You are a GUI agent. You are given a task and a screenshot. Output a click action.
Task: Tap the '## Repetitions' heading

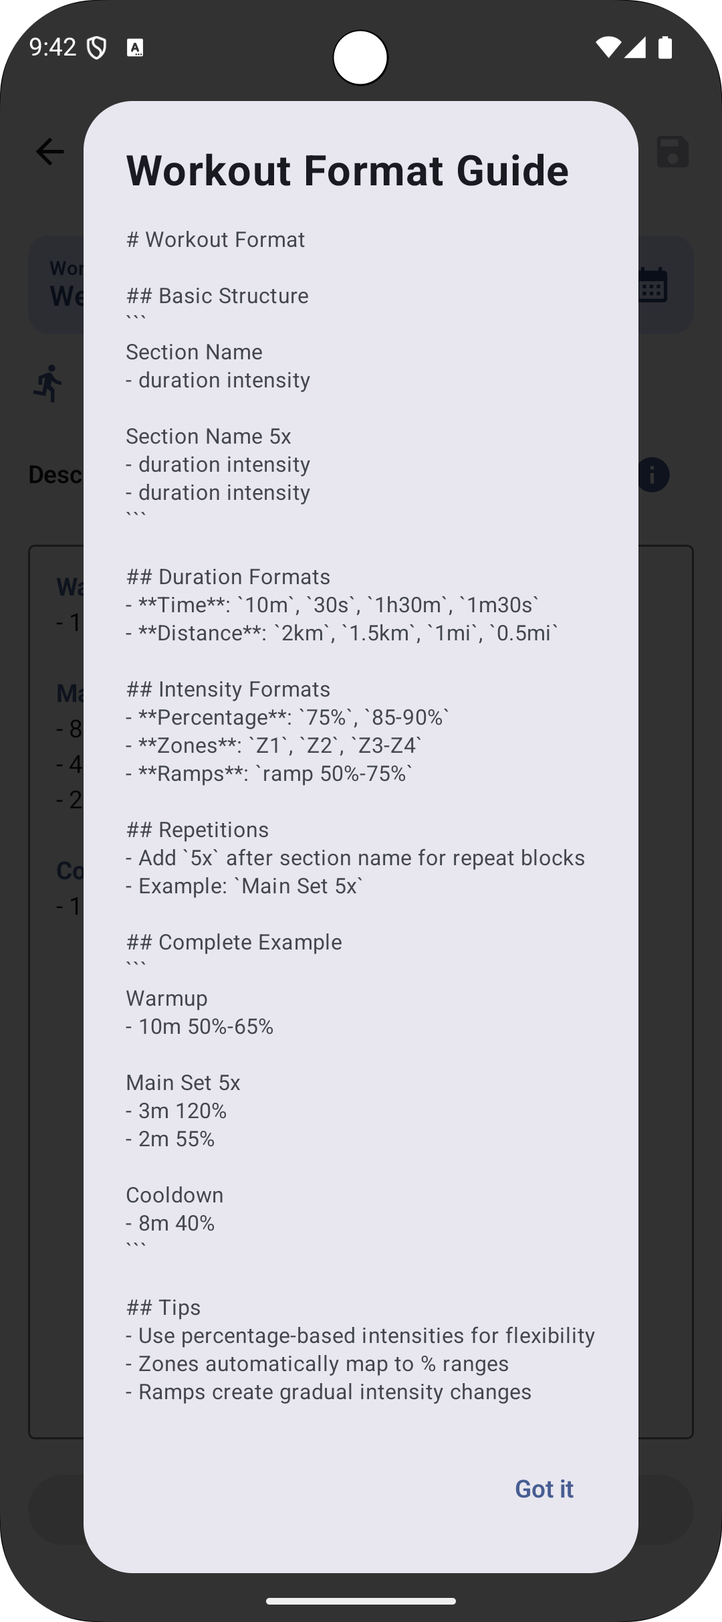click(197, 830)
